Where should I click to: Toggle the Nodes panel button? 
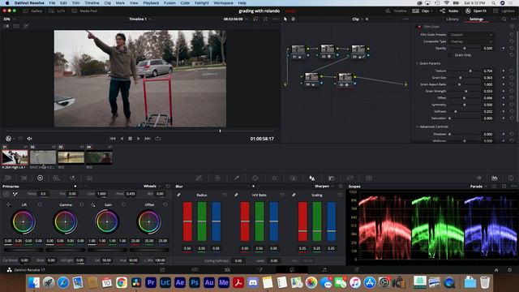[449, 11]
